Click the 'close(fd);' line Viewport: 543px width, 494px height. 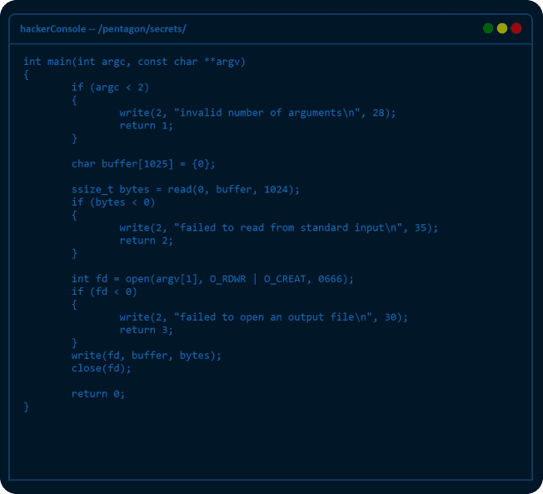click(x=102, y=368)
